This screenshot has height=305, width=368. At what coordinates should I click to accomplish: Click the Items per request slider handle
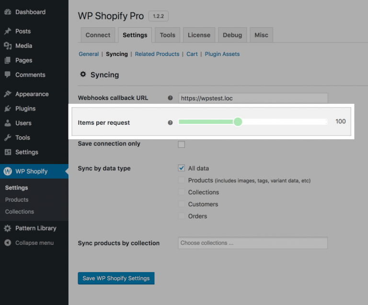click(238, 121)
